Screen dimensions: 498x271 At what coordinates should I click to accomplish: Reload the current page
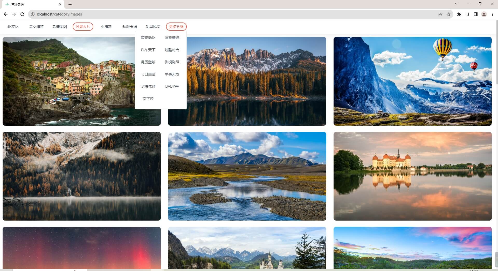tap(22, 14)
